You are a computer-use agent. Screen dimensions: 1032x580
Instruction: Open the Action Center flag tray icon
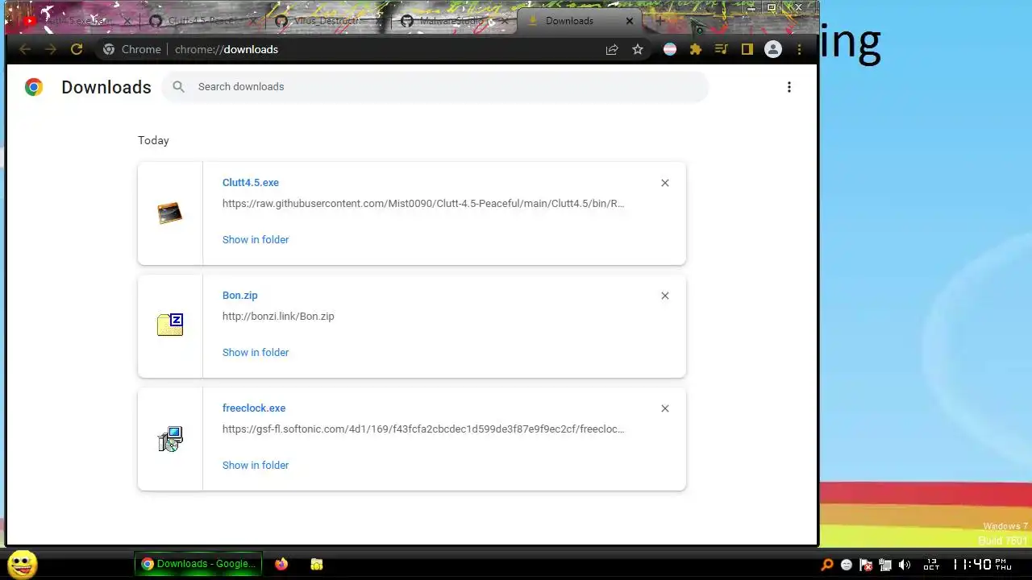pos(865,565)
